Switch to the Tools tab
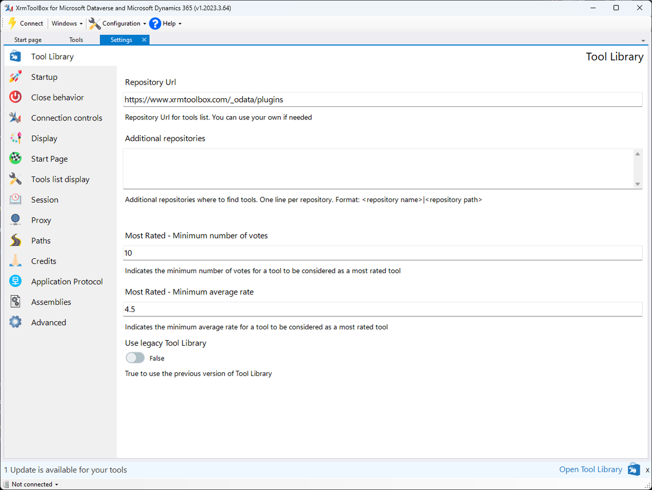 (76, 40)
